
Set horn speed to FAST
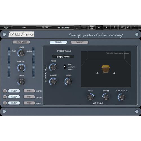(x=29, y=91)
